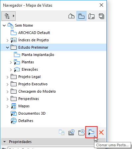Switch to Project Map view icon
Screen dimensions: 132x149
pos(71,16)
